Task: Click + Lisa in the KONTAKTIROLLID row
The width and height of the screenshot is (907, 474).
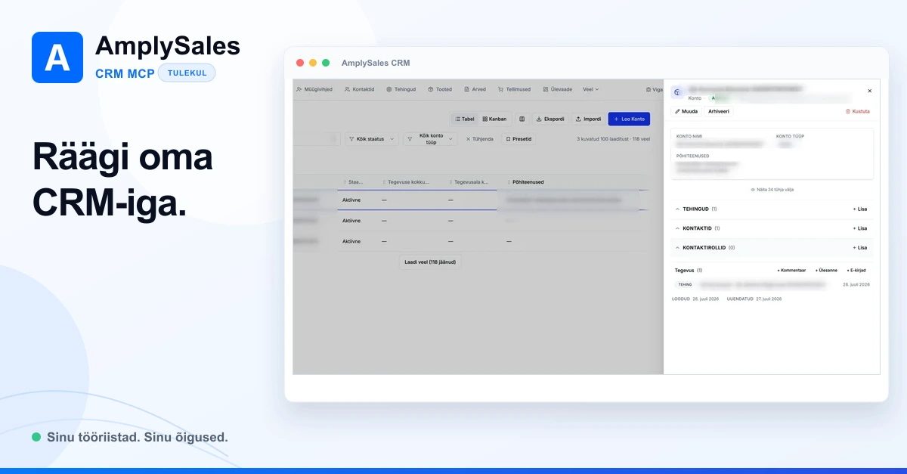Action: (860, 248)
